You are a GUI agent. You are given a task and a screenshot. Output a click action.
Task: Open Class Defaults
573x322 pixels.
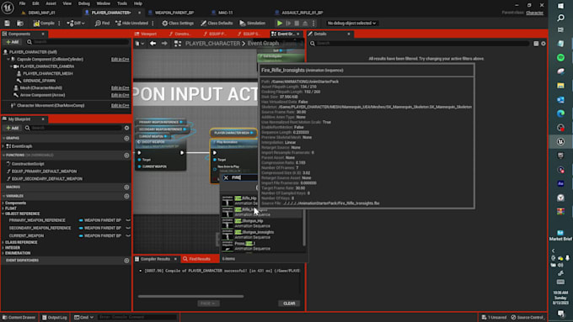[217, 23]
